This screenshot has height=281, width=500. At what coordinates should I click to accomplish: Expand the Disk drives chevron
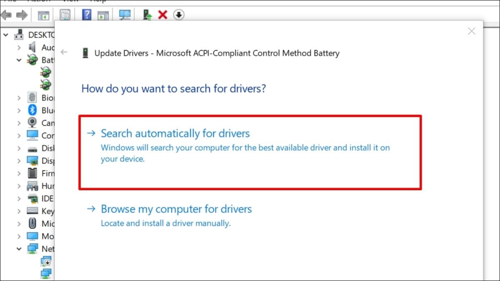point(19,148)
